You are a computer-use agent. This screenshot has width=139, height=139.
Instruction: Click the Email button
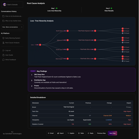51,133
